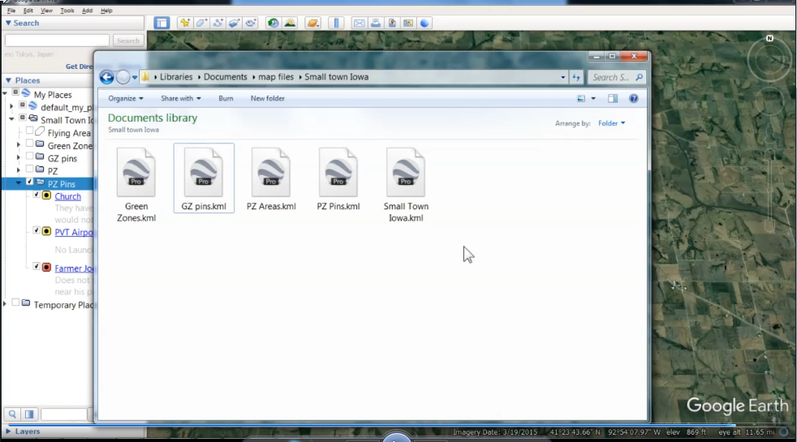Viewport: 797px width, 442px height.
Task: Click the Search button in Search panel
Action: click(x=128, y=41)
